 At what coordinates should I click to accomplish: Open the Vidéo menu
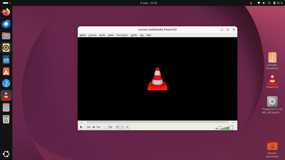111,35
